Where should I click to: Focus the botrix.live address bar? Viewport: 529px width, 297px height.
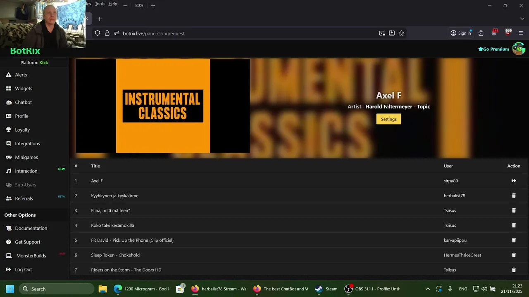(248, 33)
